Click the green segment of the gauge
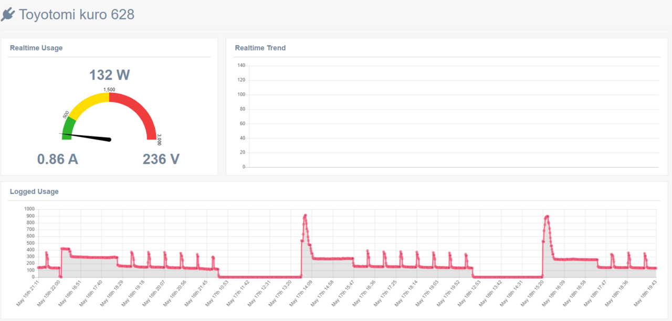The width and height of the screenshot is (672, 321). pyautogui.click(x=68, y=129)
